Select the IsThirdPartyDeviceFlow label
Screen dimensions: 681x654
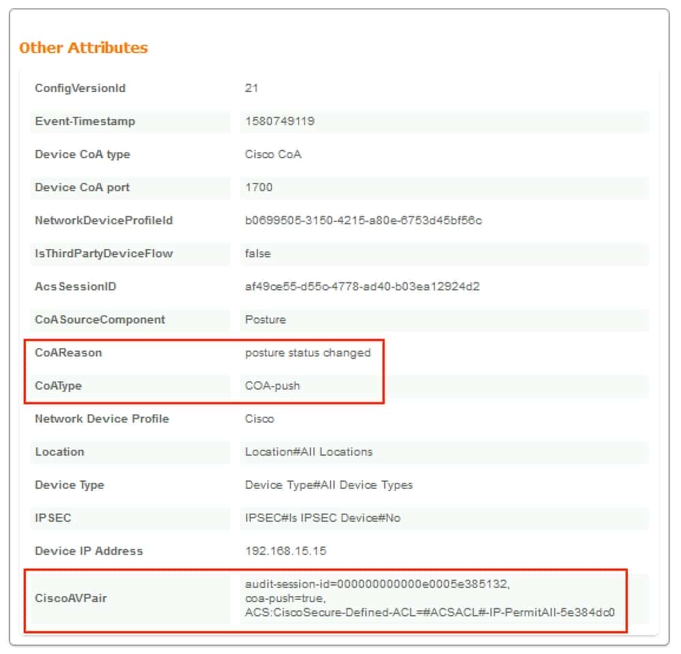(x=104, y=253)
